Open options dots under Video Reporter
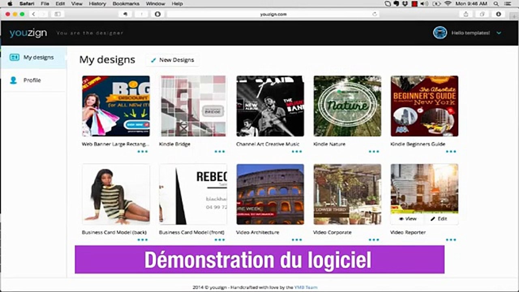 click(x=451, y=240)
